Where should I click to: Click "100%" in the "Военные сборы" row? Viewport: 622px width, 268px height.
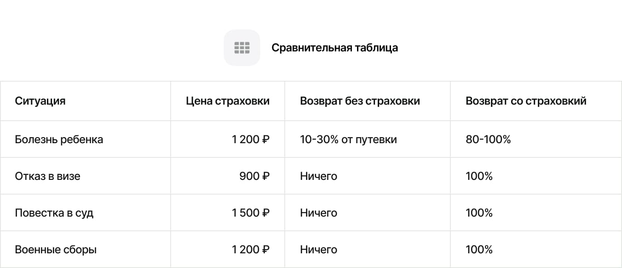pos(479,250)
